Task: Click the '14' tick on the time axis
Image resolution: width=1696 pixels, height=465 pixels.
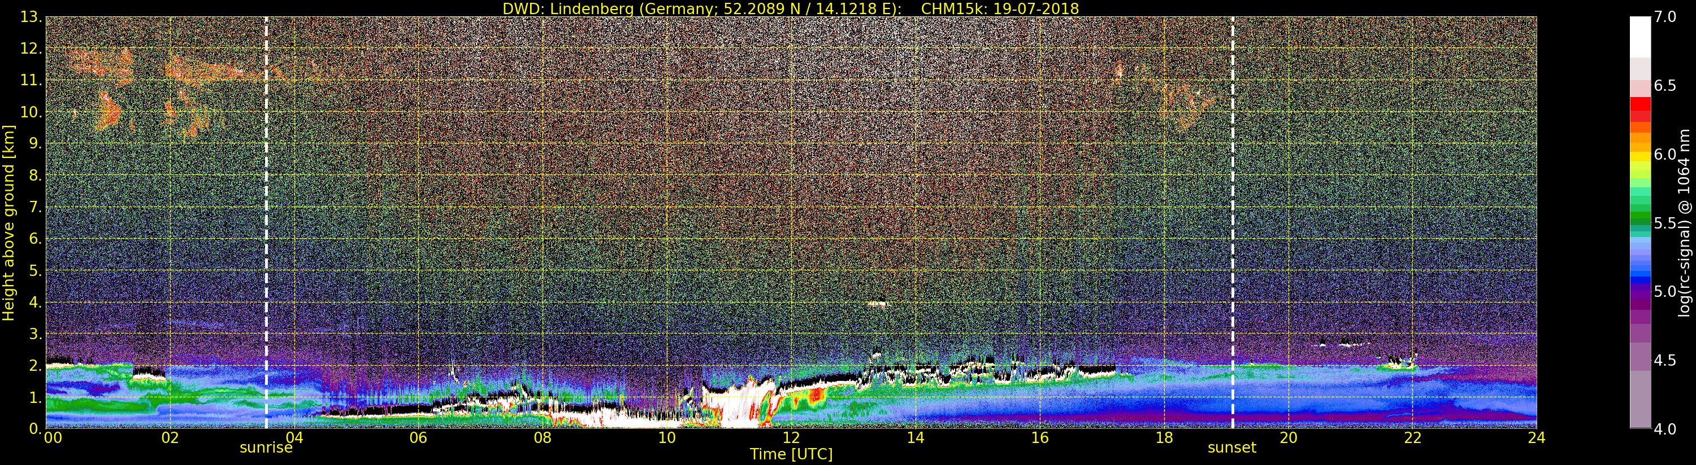Action: [x=915, y=438]
